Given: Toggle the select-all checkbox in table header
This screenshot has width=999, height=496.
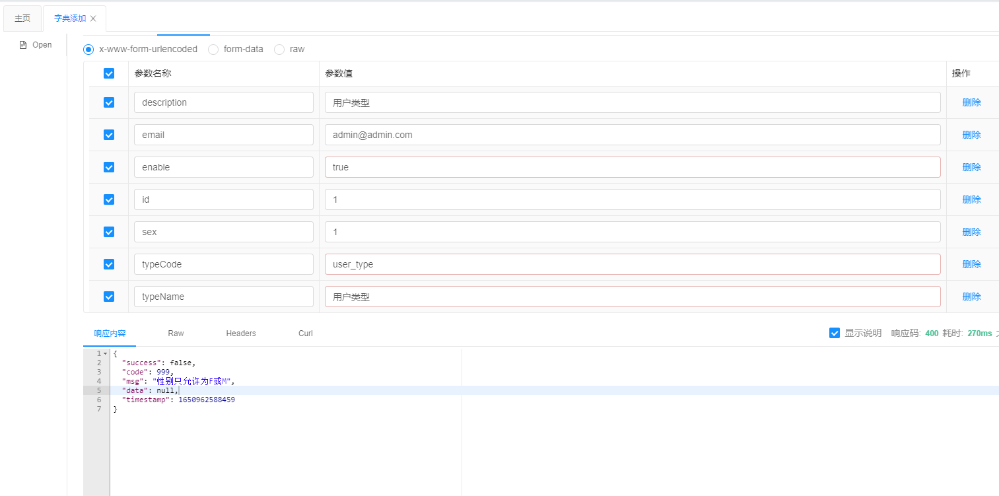Looking at the screenshot, I should point(109,74).
